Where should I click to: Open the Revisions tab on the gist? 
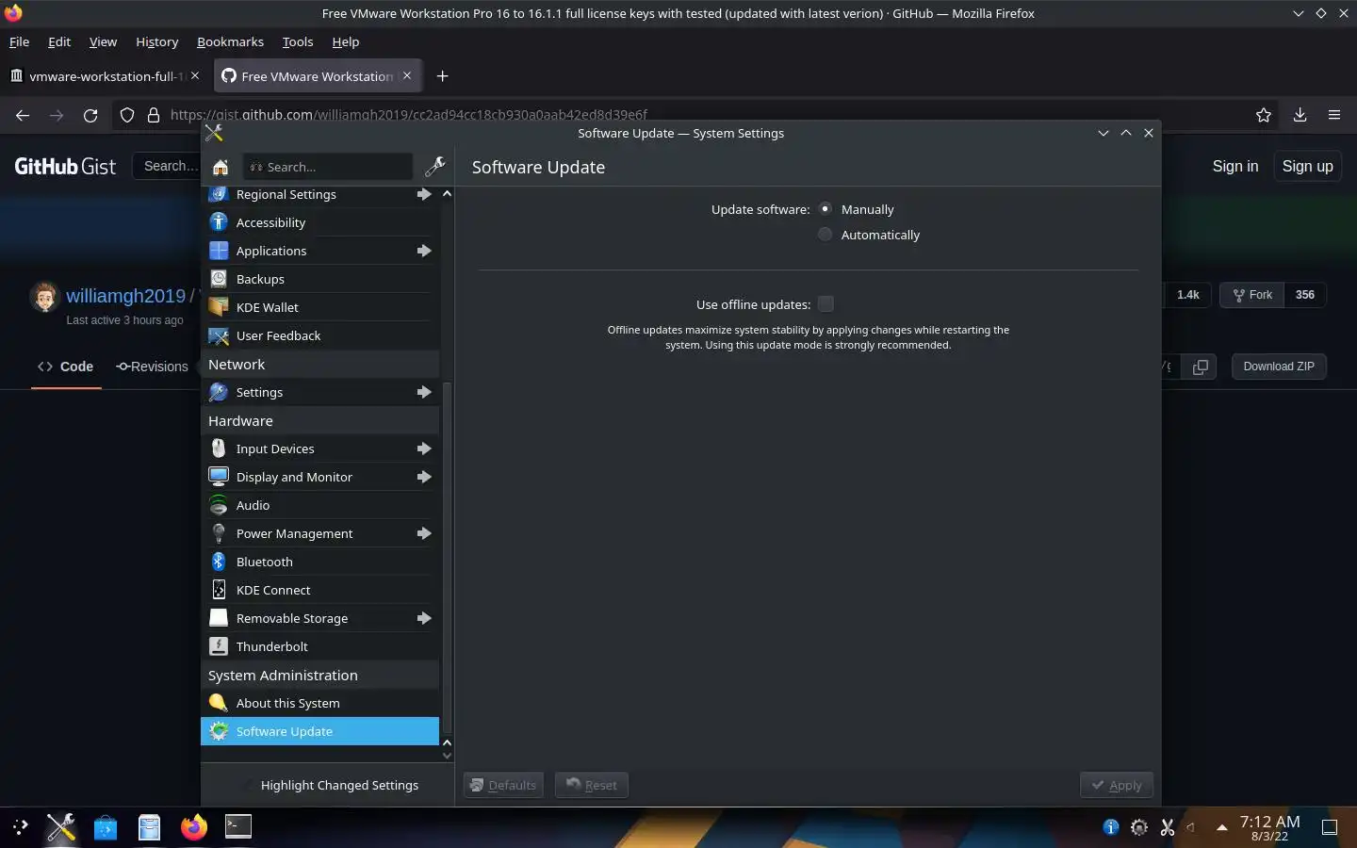pyautogui.click(x=152, y=367)
